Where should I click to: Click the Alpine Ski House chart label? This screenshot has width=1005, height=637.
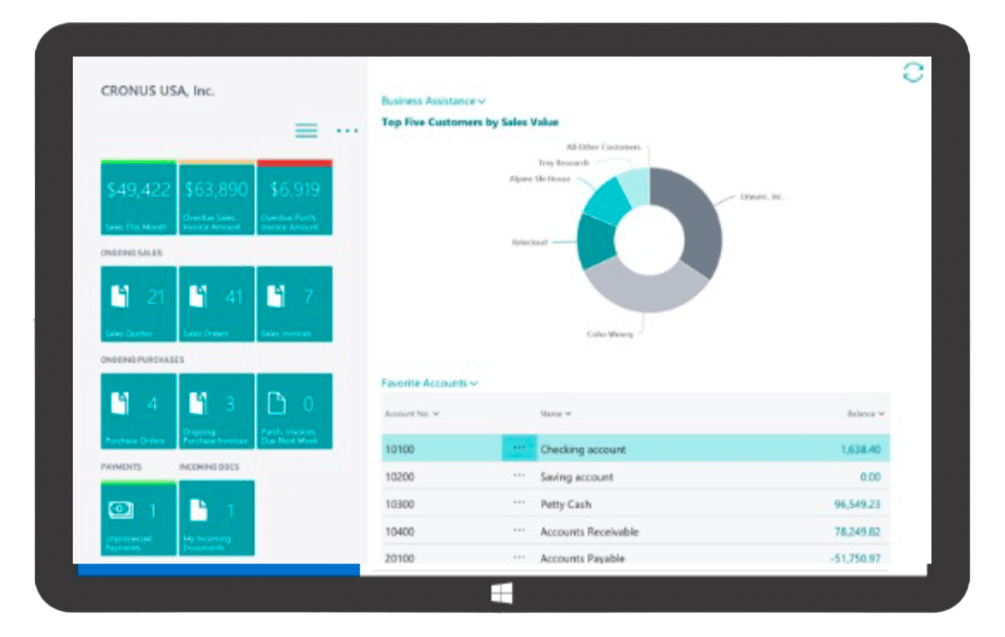pyautogui.click(x=539, y=179)
